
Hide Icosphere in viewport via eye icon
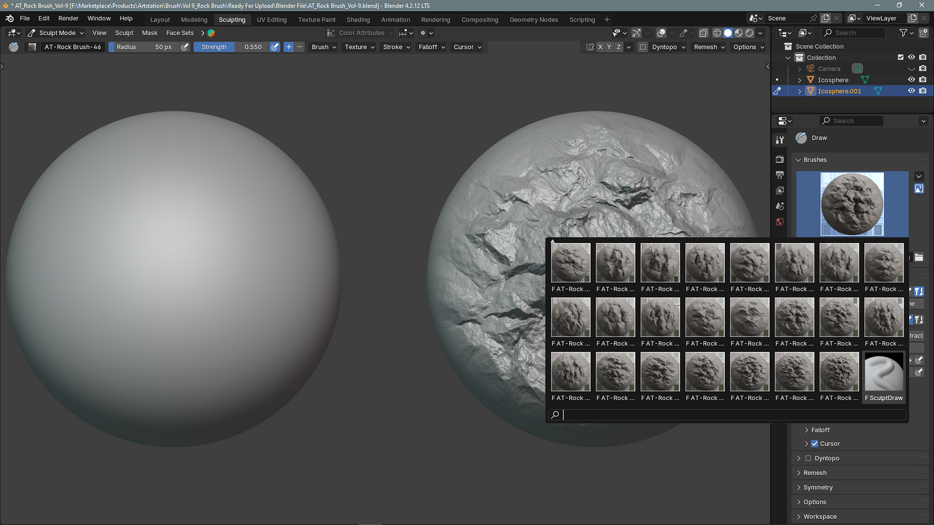(x=911, y=80)
